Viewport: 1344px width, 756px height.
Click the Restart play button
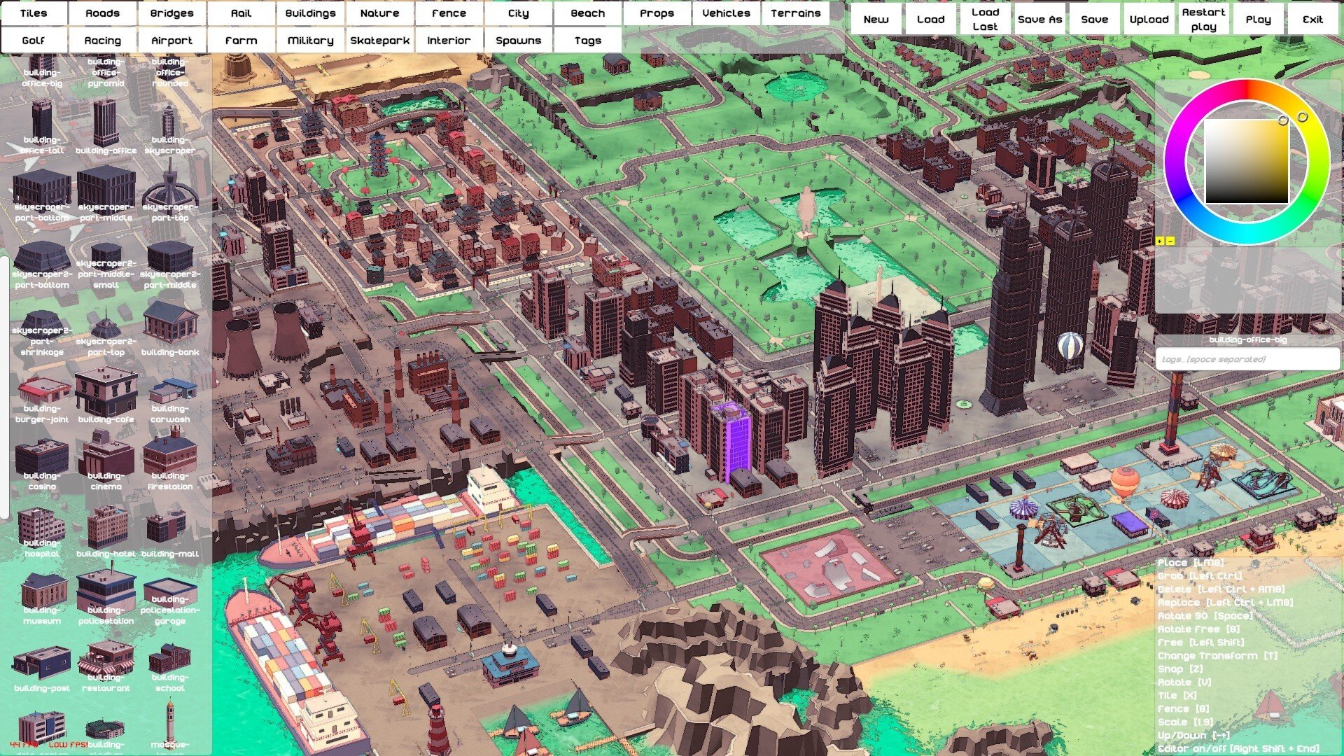[x=1203, y=20]
